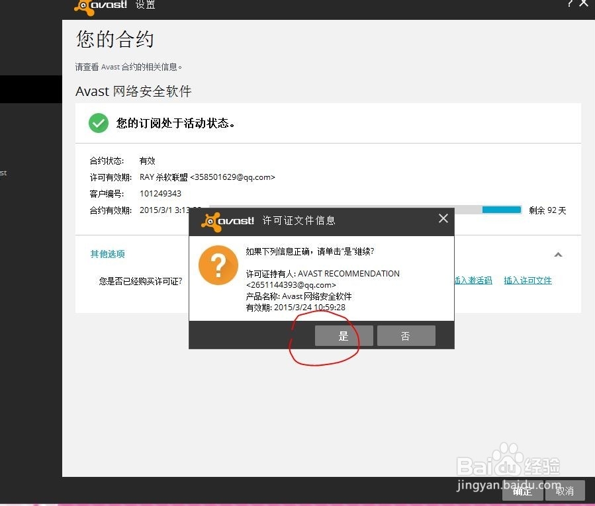Click the help question mark in title bar

569,4
